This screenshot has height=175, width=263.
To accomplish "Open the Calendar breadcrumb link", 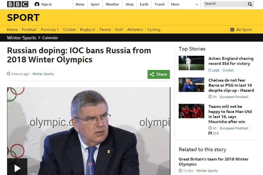I will (50, 38).
